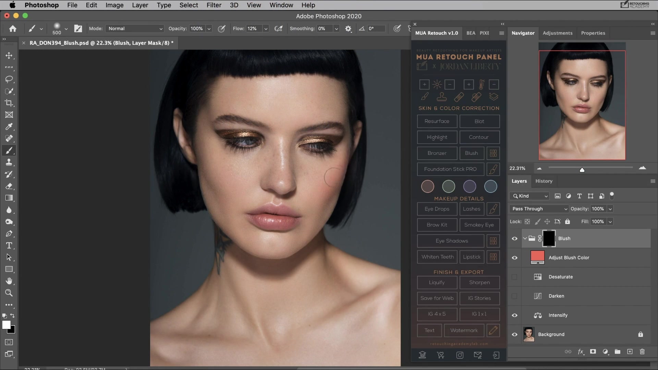Select the Type tool in the toolbar
This screenshot has height=370, width=658.
[x=9, y=245]
